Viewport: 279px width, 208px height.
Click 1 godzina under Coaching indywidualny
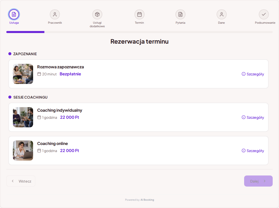point(50,117)
